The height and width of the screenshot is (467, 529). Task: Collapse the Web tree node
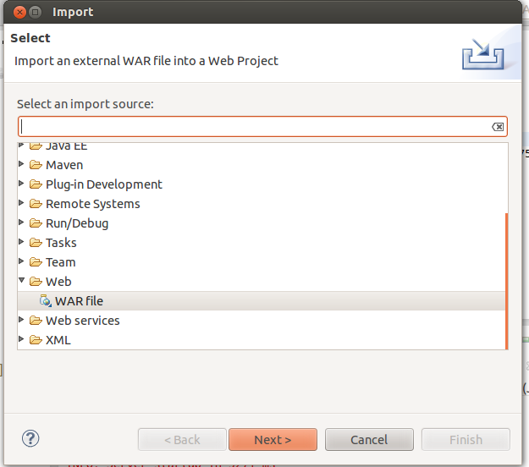[x=22, y=282]
